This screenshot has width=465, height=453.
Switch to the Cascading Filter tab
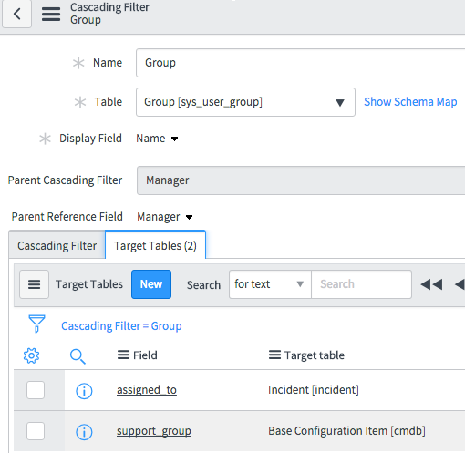tap(57, 245)
